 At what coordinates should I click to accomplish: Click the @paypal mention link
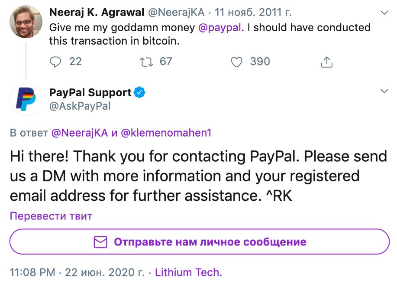218,28
